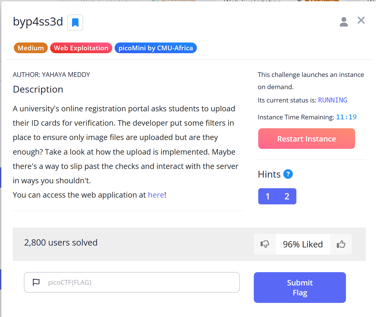
Task: Toggle the bookmark for byp4ss3d challenge
Action: (75, 23)
